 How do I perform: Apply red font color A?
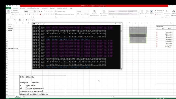point(40,14)
